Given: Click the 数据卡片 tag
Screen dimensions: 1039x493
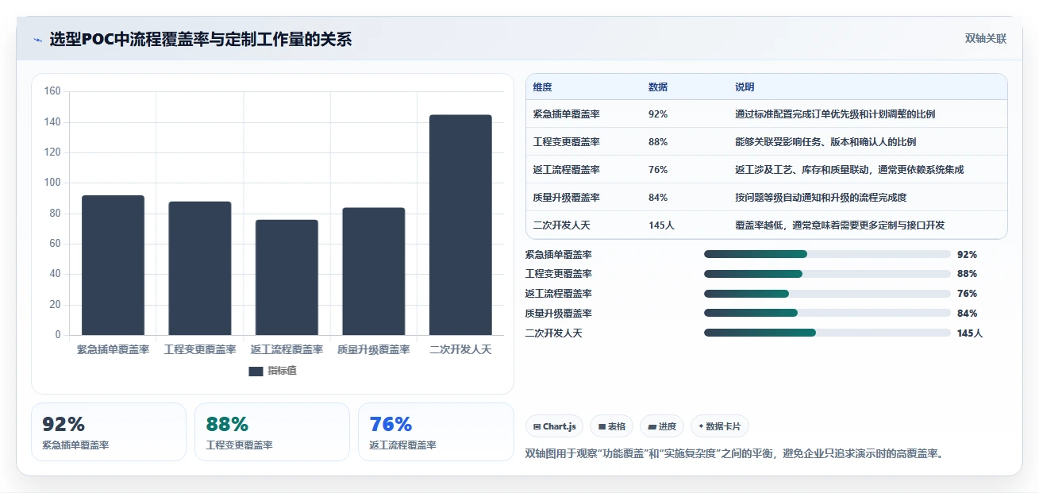Looking at the screenshot, I should coord(720,426).
